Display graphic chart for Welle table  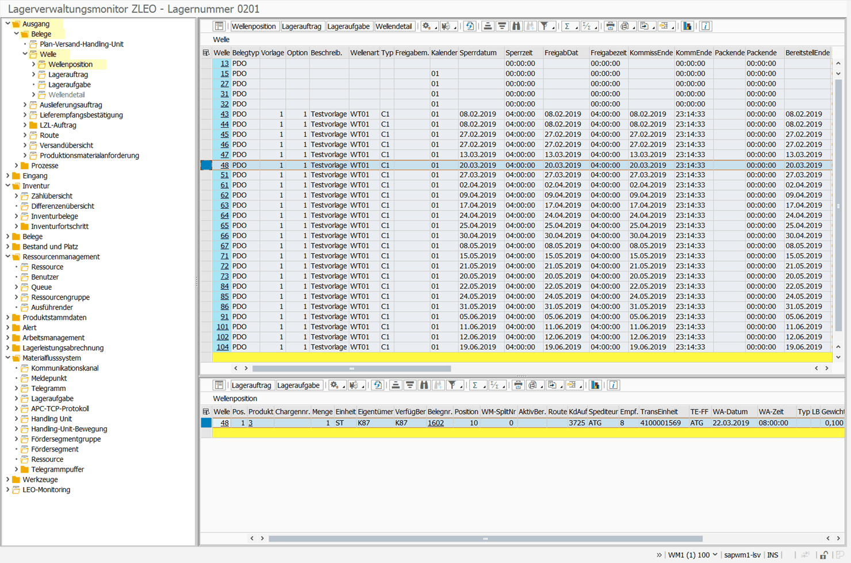point(687,26)
